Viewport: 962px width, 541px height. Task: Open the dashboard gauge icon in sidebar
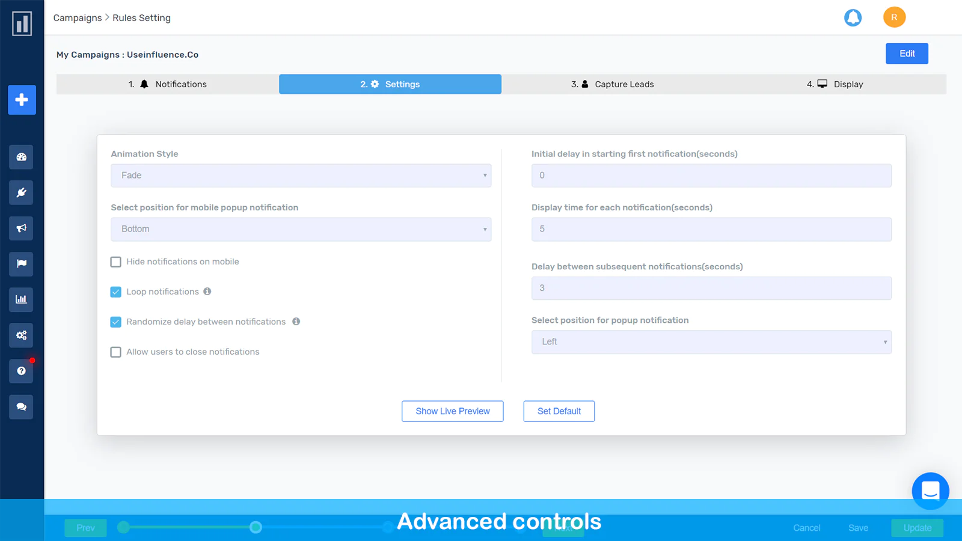click(x=21, y=157)
